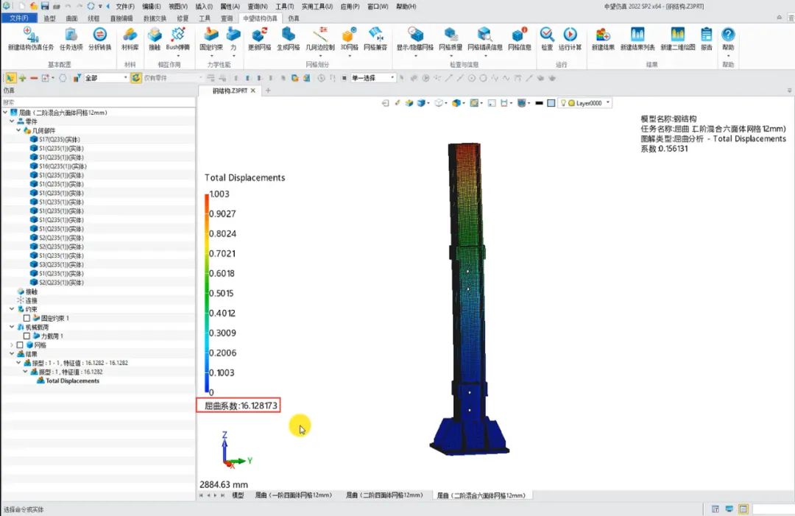Toggle the 力载荷 1 checkbox
The height and width of the screenshot is (516, 795).
[26, 336]
